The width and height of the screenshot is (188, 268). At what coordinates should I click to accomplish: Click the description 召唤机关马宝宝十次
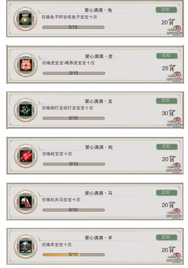61,200
